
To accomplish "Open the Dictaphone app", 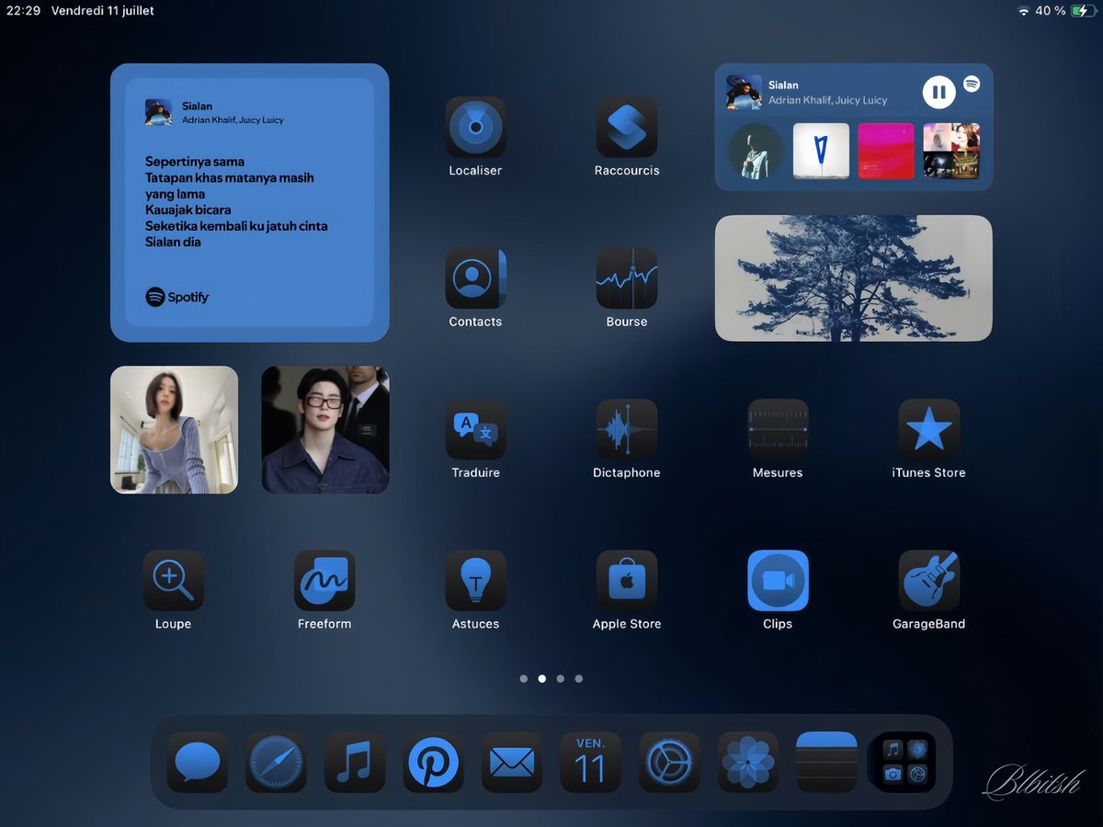I will (x=627, y=429).
